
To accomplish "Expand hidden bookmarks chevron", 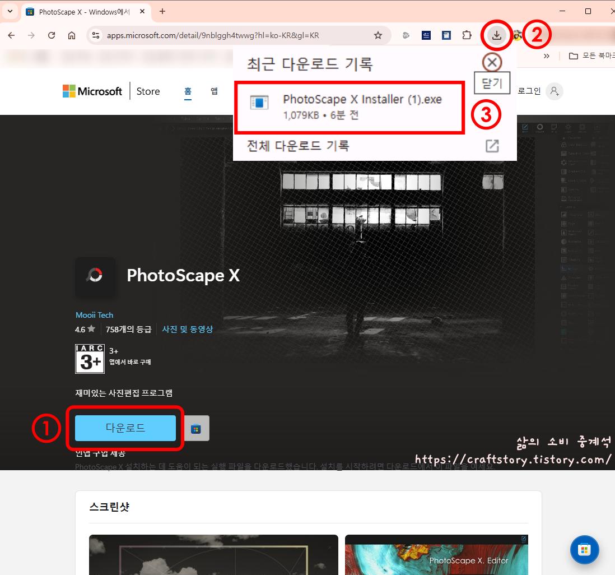I will point(546,55).
